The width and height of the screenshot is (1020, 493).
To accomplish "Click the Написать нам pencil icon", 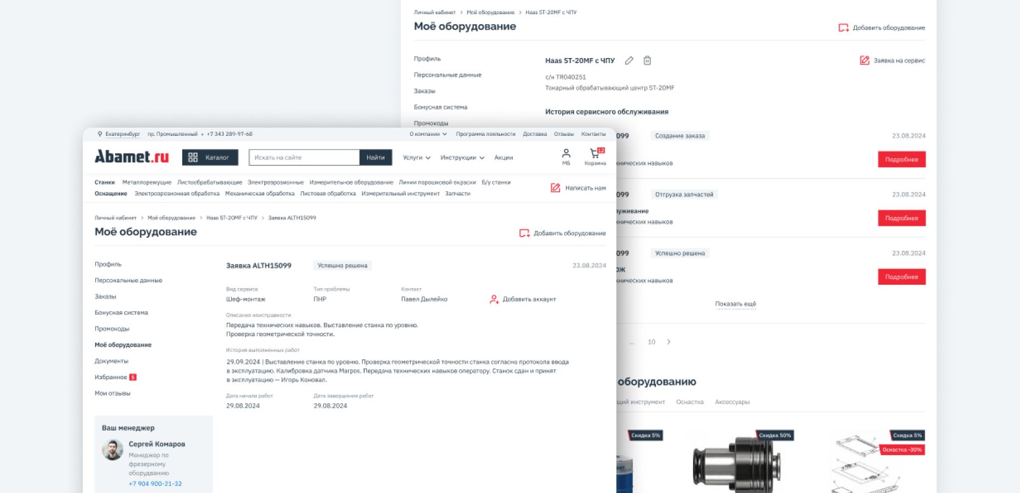I will tap(556, 188).
